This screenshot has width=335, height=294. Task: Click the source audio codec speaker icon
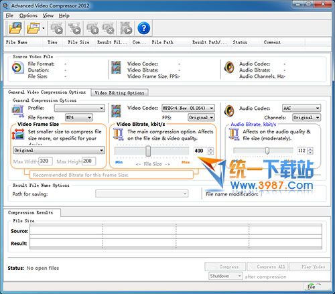point(229,68)
